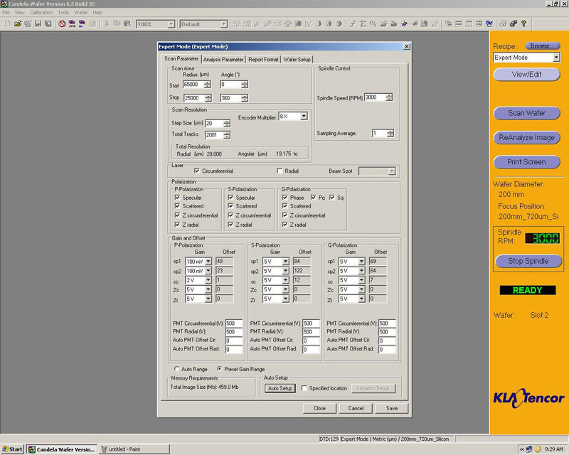Select the Auto Range radio button
The width and height of the screenshot is (569, 455).
pos(177,369)
